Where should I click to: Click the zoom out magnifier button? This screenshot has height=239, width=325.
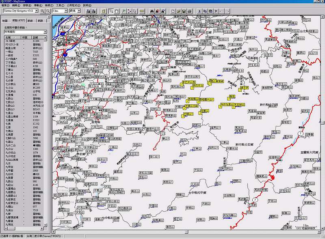pyautogui.click(x=48, y=11)
